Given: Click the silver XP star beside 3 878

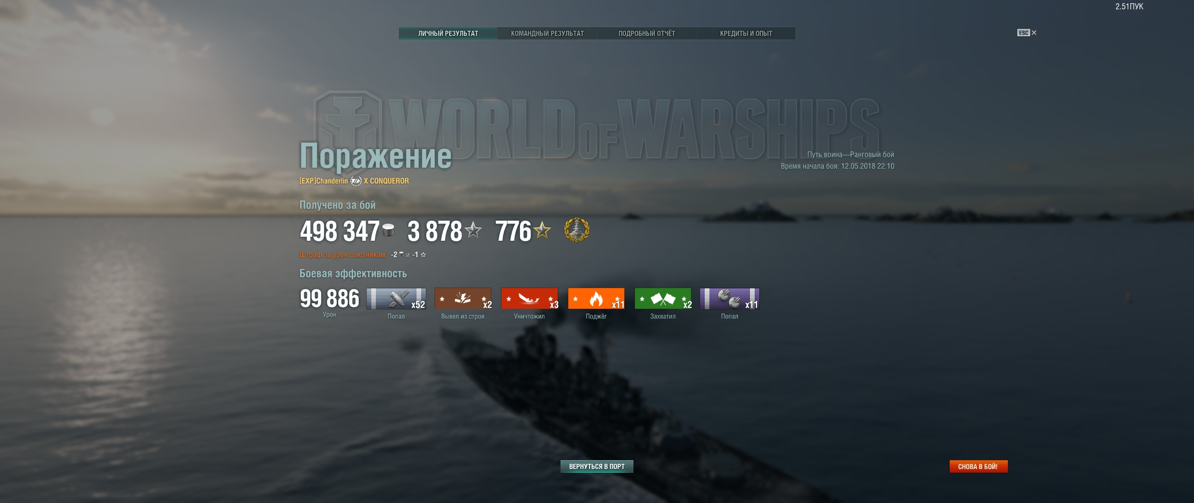Looking at the screenshot, I should tap(473, 230).
